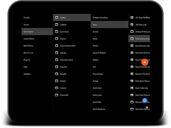Click the Bass HOOVER preset icon

pyautogui.click(x=132, y=67)
